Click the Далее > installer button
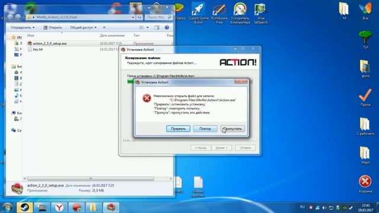This screenshot has width=379, height=213. click(221, 147)
